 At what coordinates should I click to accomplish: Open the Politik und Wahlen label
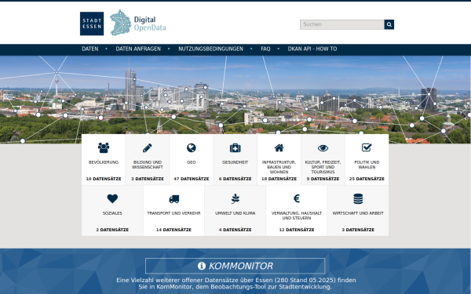tap(367, 165)
